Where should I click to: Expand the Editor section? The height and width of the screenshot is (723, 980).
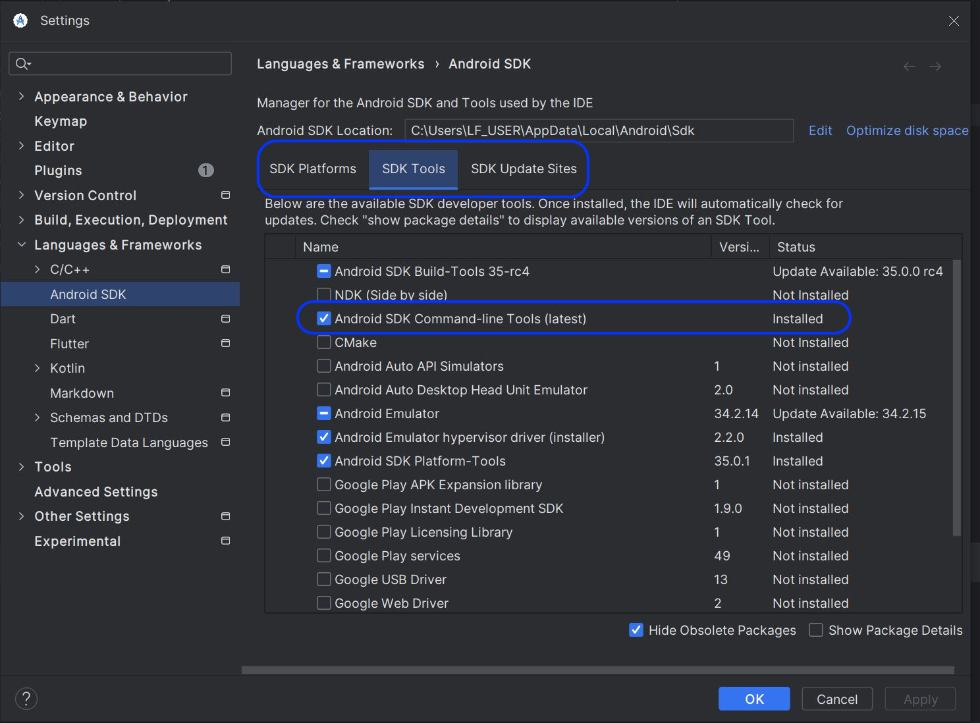(x=21, y=146)
